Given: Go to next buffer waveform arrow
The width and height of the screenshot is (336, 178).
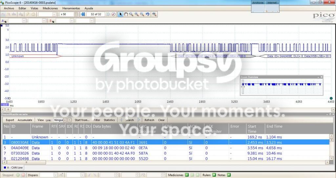Looking at the screenshot, I should pyautogui.click(x=108, y=14).
